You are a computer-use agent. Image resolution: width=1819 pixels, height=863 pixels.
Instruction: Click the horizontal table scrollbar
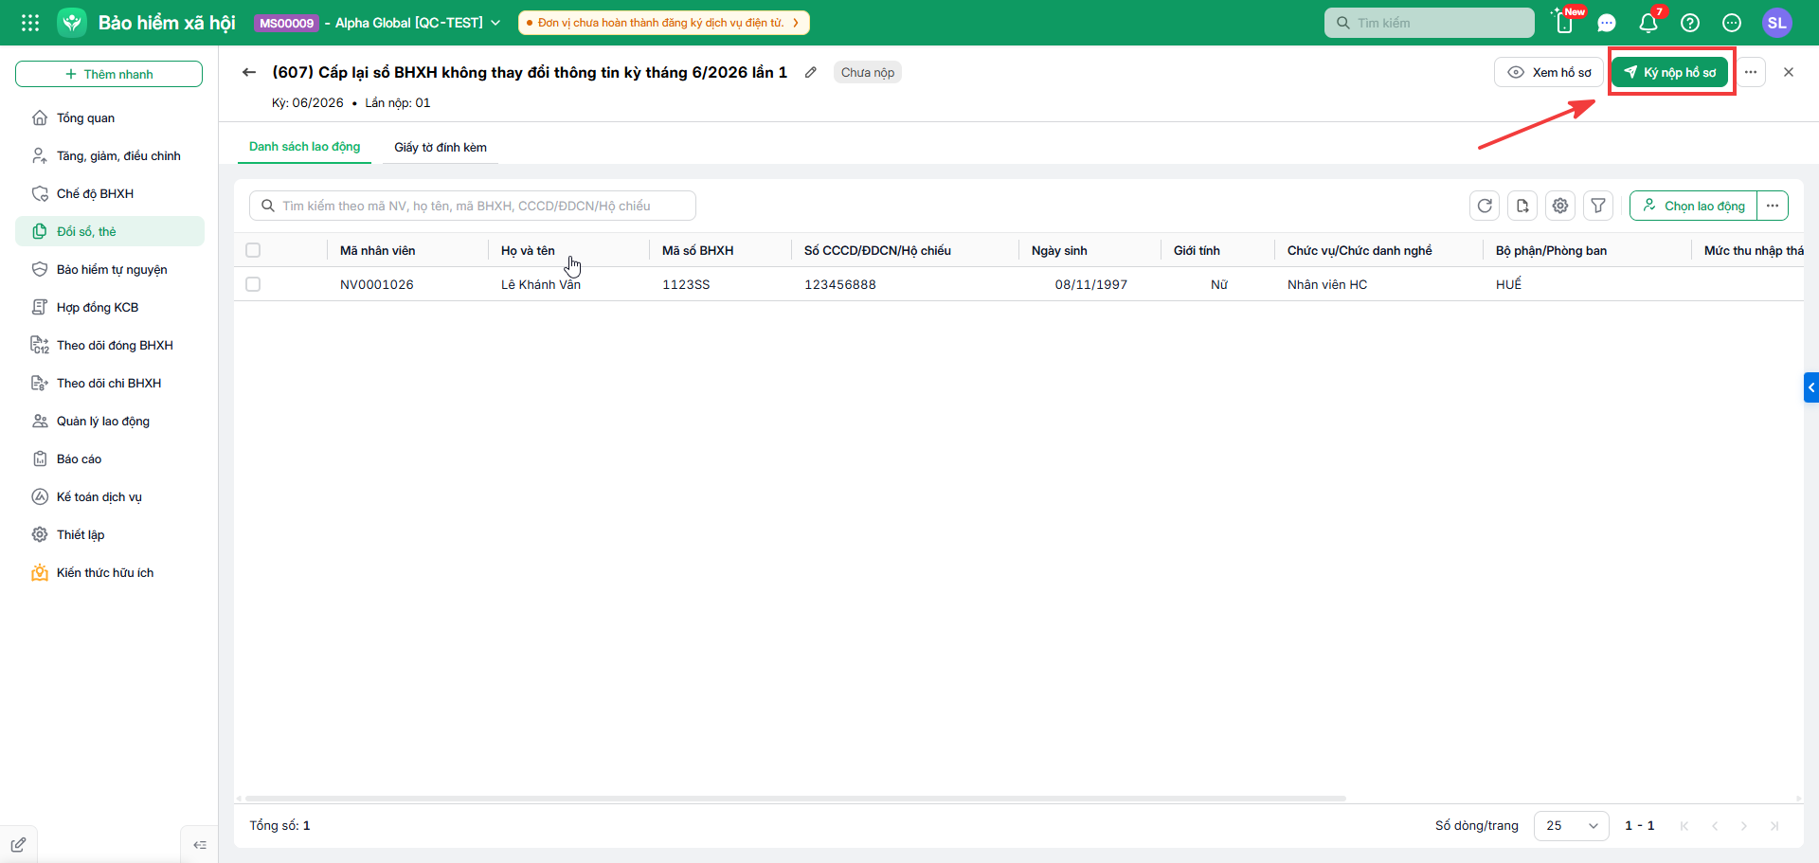point(796,799)
